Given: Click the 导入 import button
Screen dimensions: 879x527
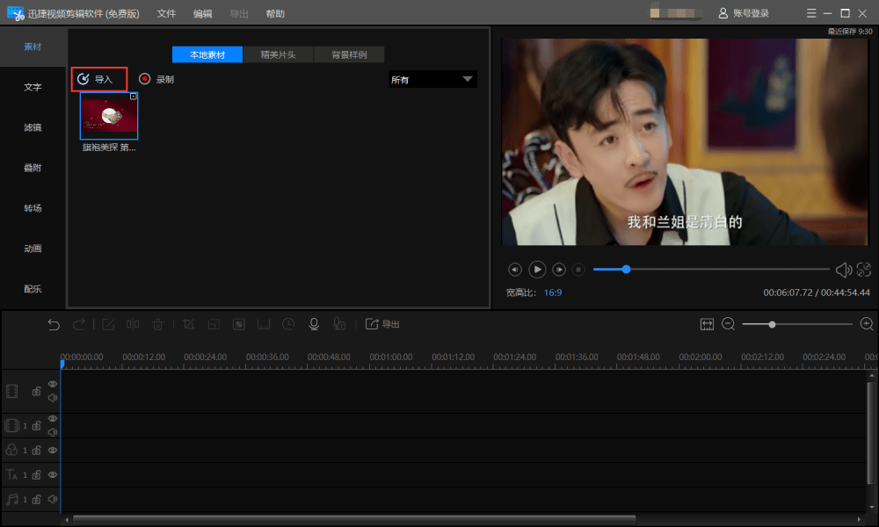Looking at the screenshot, I should (99, 80).
